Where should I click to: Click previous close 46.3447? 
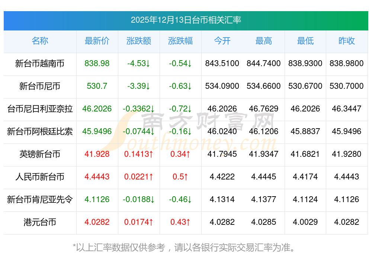347,109
